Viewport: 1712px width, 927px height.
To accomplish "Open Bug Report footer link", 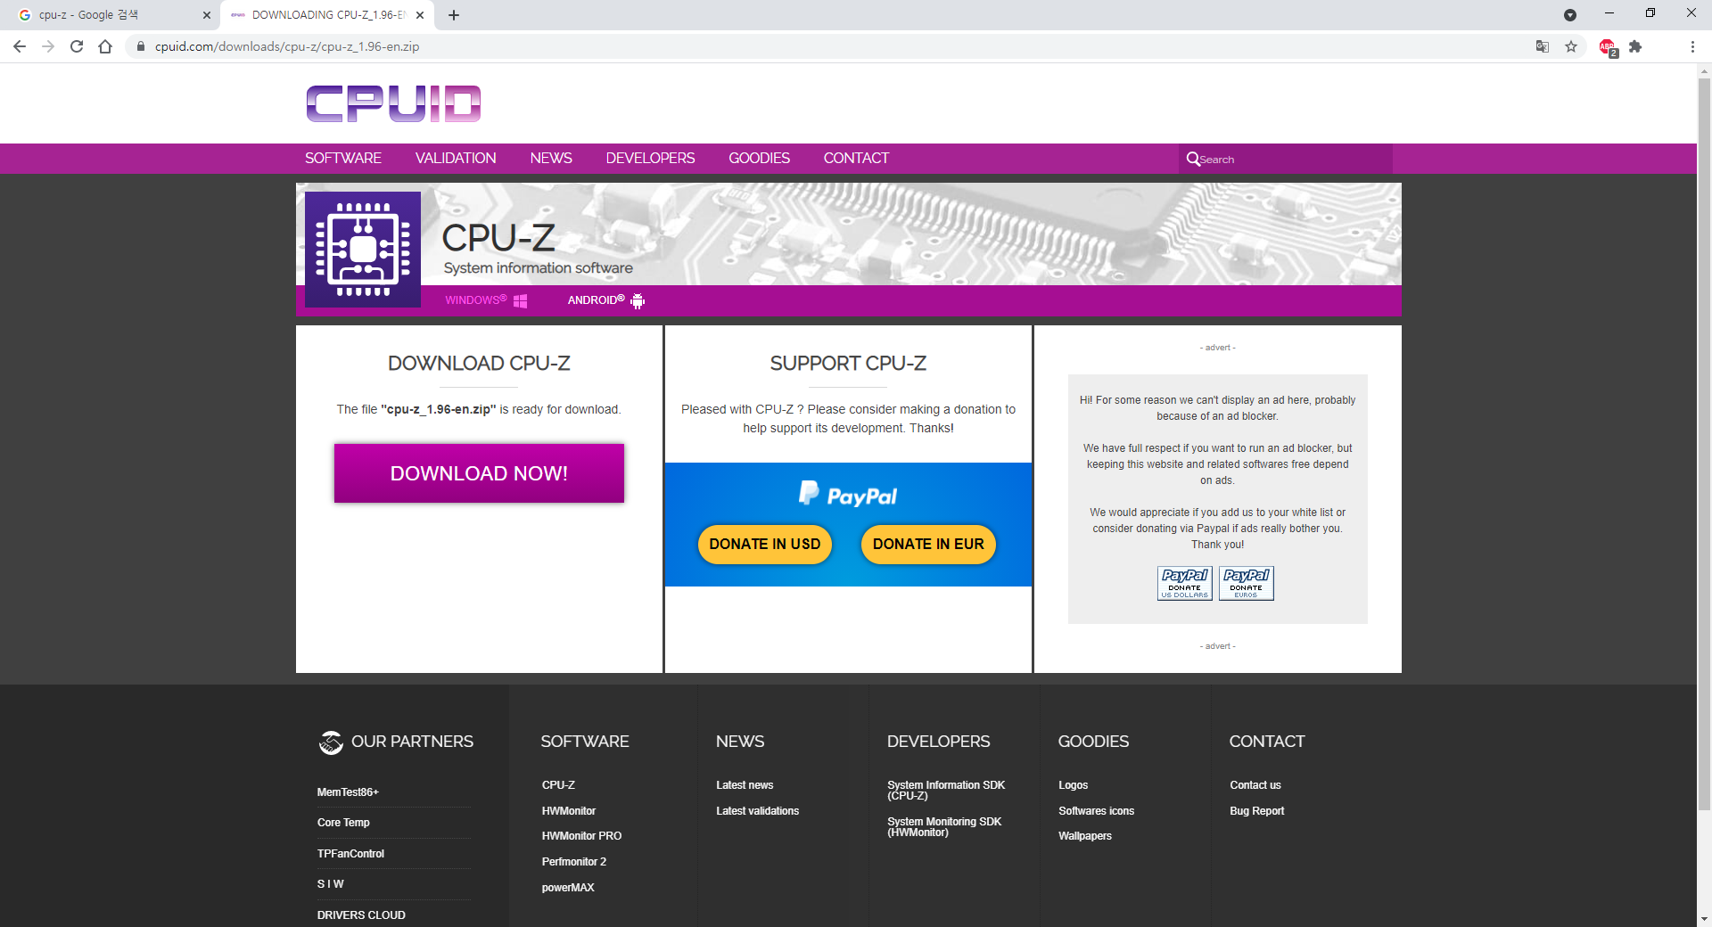I will (1257, 811).
